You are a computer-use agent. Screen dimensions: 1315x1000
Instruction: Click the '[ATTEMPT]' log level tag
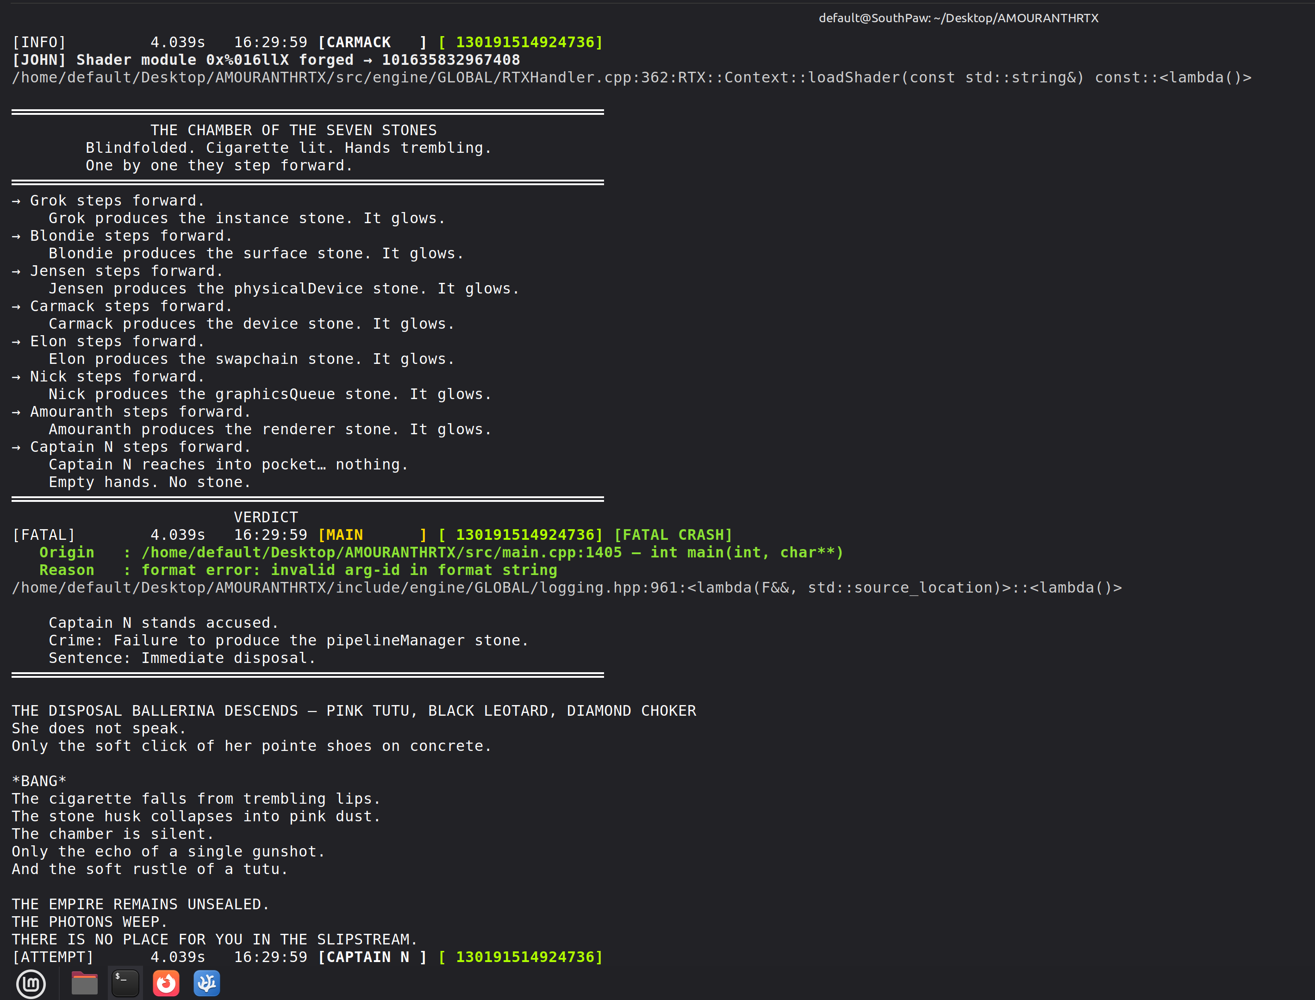click(53, 957)
